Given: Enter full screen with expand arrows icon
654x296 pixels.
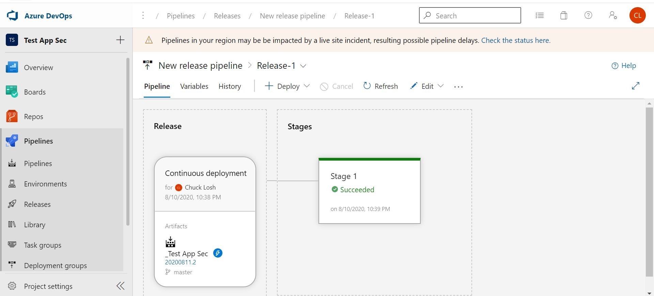Looking at the screenshot, I should (x=636, y=86).
